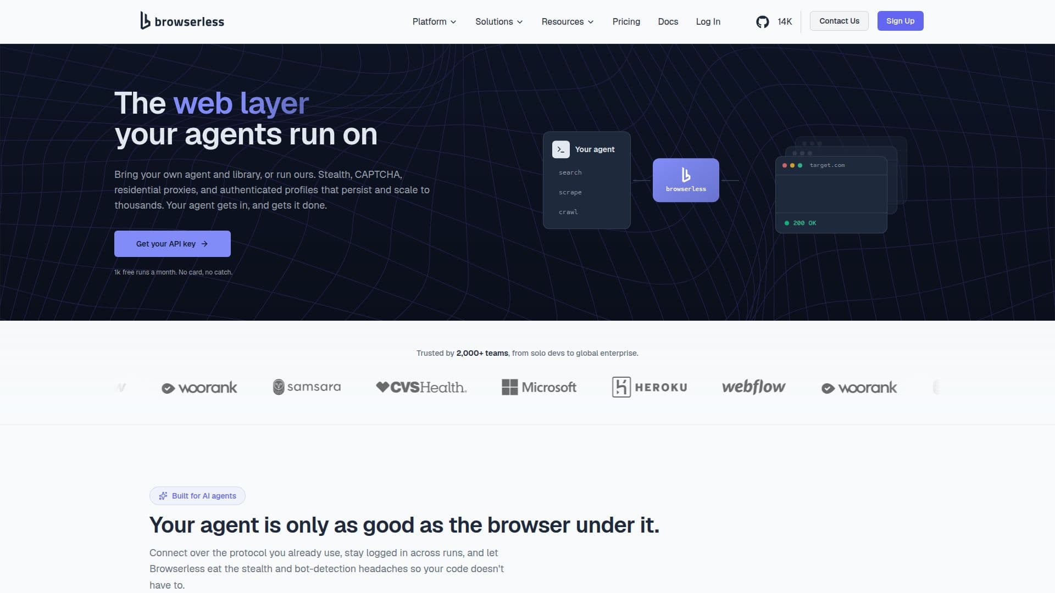The image size is (1055, 593).
Task: Click the woorank logo next to samsara
Action: (x=199, y=388)
